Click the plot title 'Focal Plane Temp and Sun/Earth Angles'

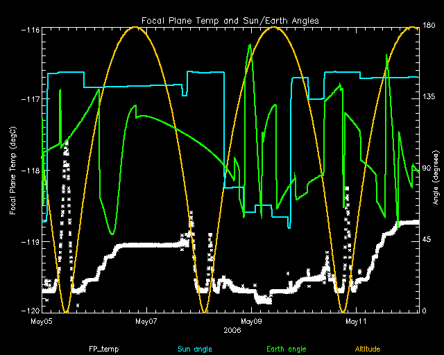tap(230, 19)
